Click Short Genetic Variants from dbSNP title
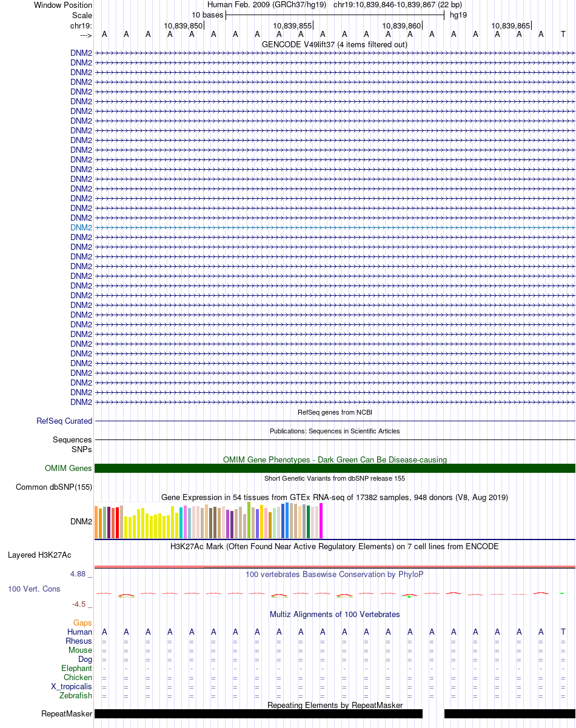This screenshot has height=728, width=576. coord(335,478)
